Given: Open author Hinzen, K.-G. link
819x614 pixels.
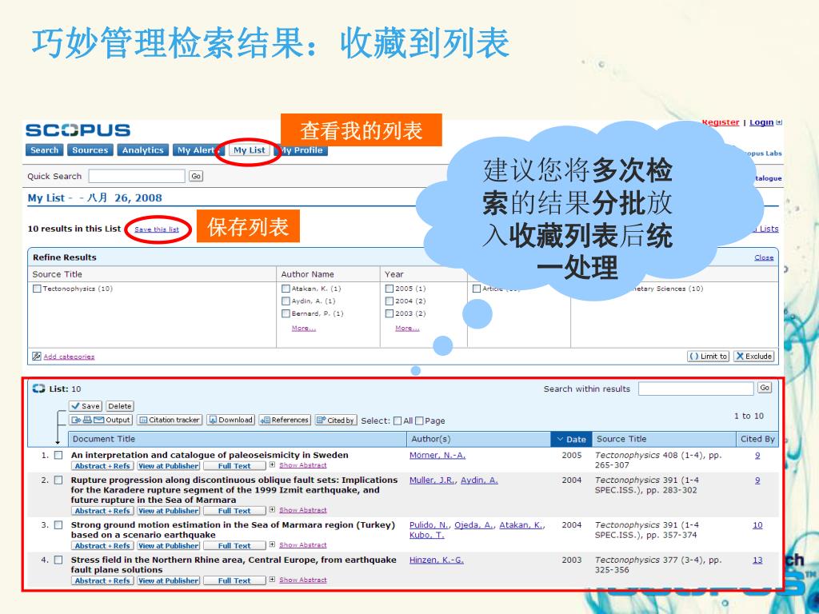Looking at the screenshot, I should coord(436,560).
